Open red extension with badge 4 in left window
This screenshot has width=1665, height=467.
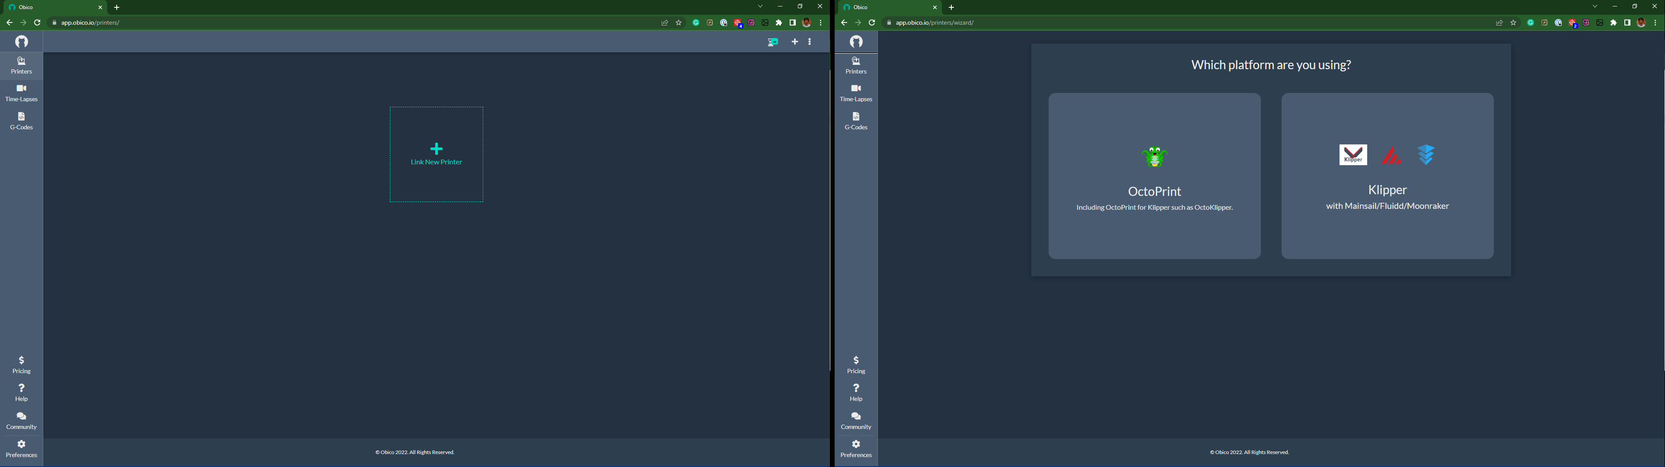[738, 23]
